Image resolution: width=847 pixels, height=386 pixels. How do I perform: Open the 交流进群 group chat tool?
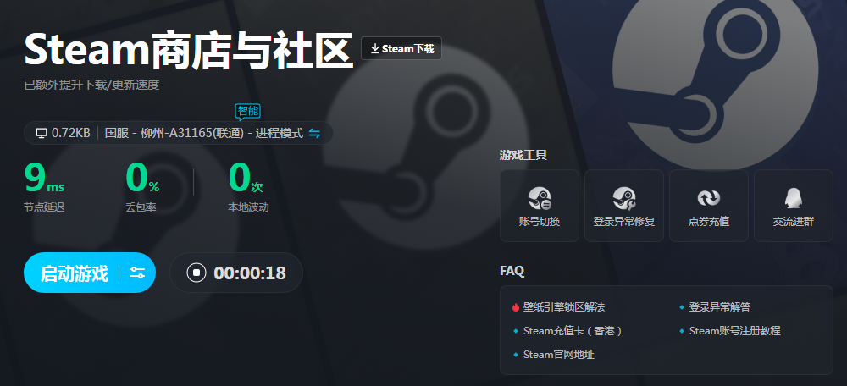(x=794, y=206)
